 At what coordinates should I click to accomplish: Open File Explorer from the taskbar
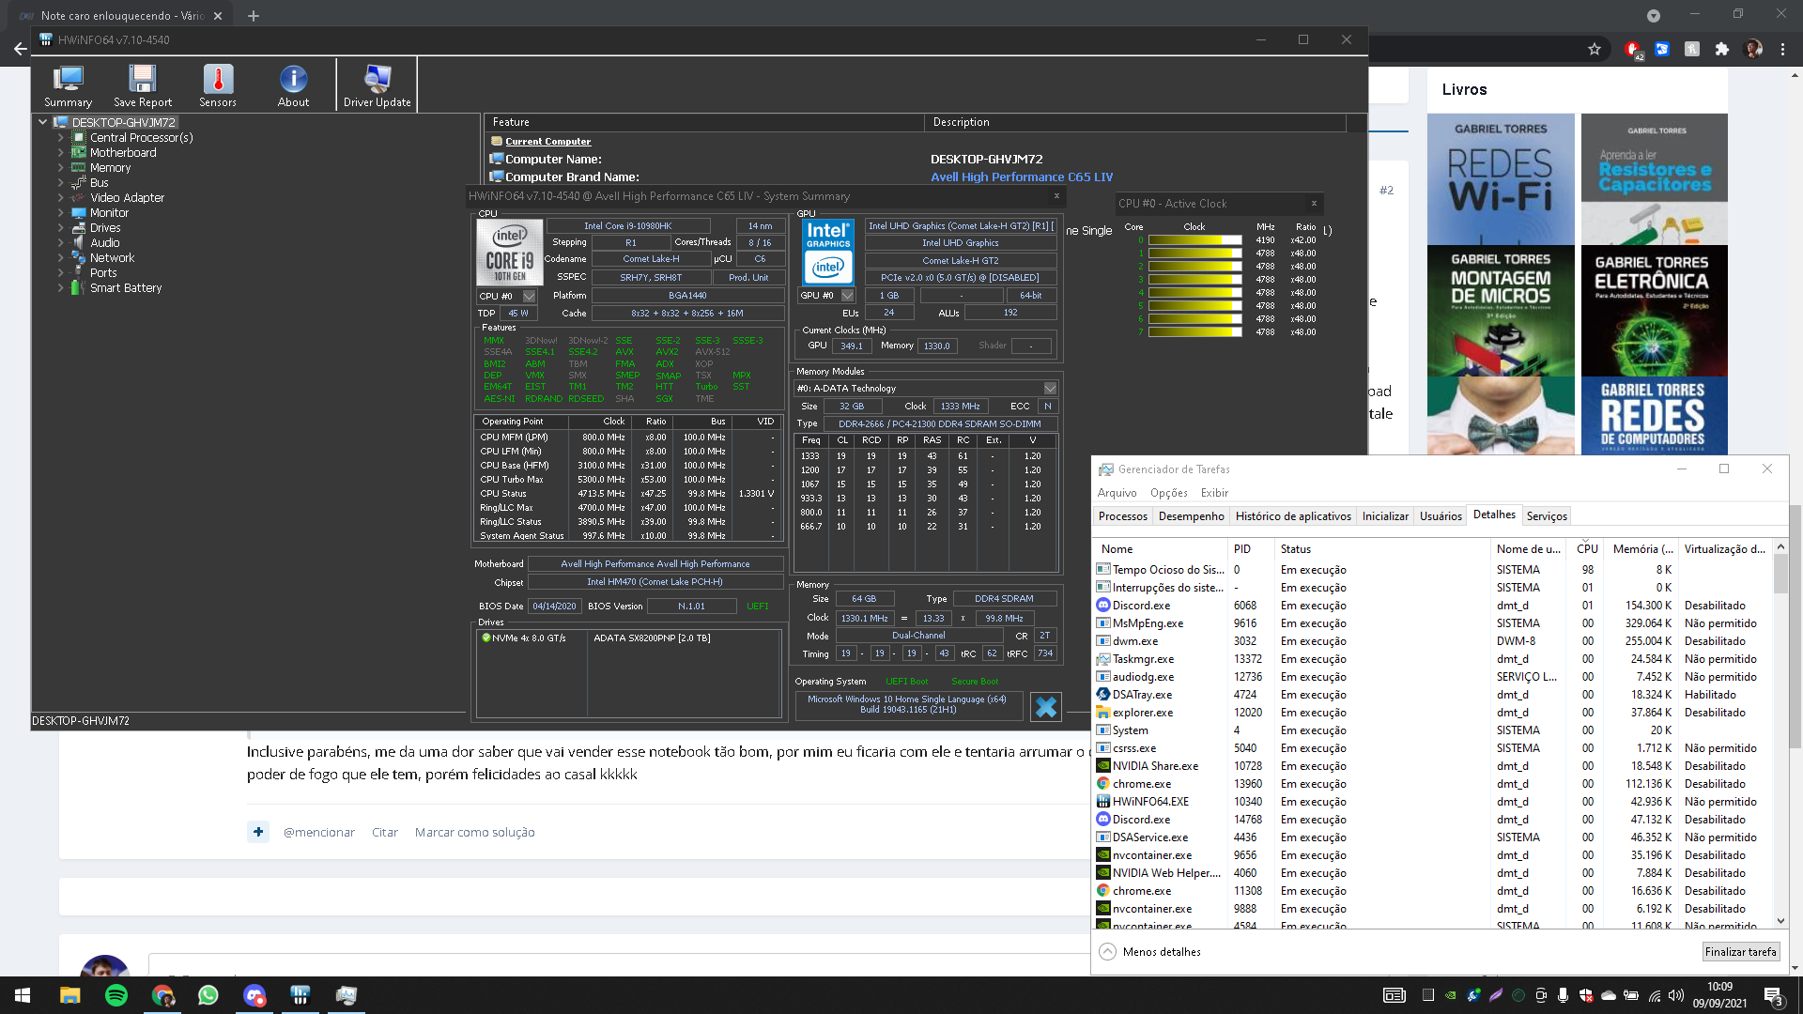point(70,995)
